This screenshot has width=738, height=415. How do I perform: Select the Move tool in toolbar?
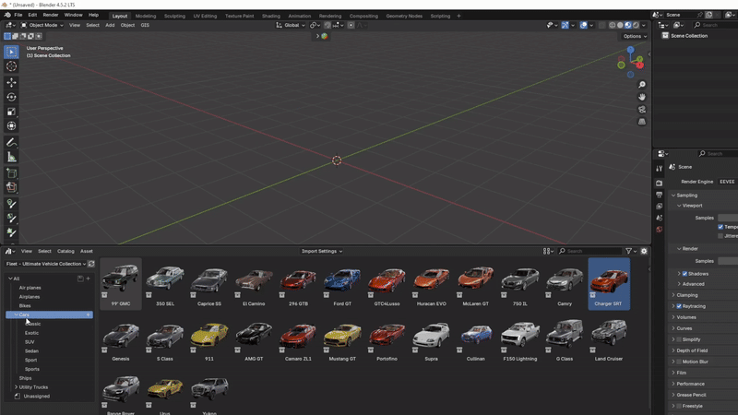(11, 82)
